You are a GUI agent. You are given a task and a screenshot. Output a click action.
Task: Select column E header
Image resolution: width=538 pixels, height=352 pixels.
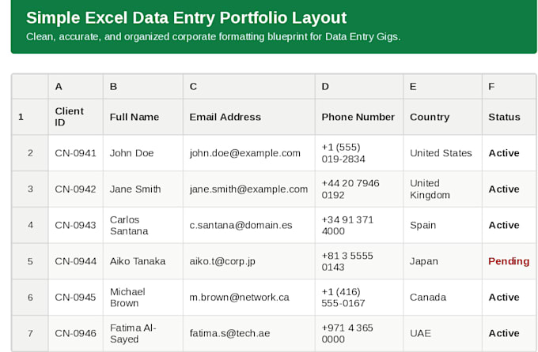pyautogui.click(x=442, y=86)
